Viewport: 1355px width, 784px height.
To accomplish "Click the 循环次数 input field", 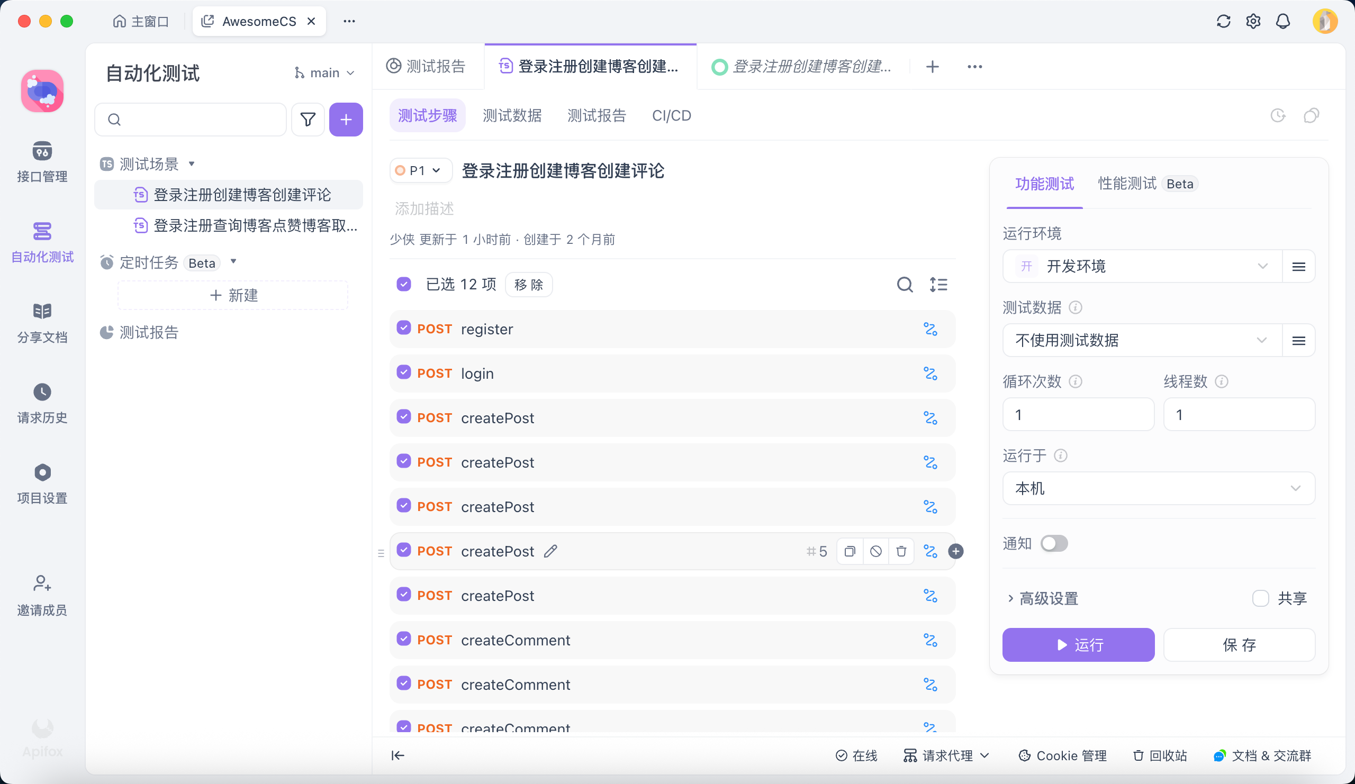I will [1078, 414].
